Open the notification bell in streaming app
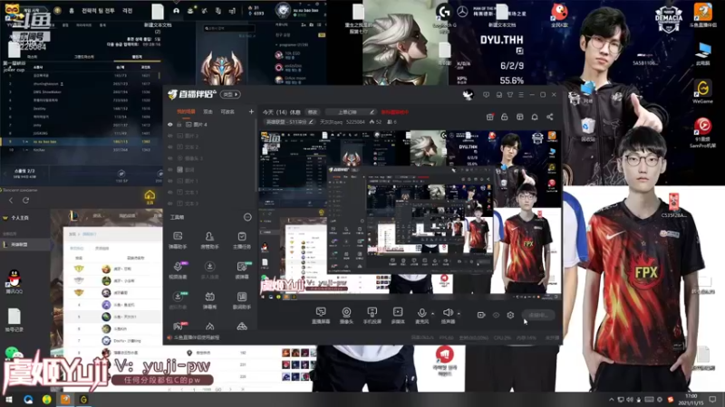The height and width of the screenshot is (407, 725). 535,117
